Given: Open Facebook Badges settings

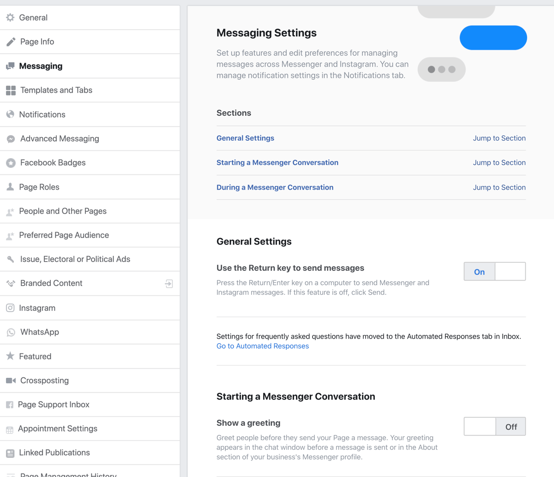Looking at the screenshot, I should pyautogui.click(x=90, y=162).
